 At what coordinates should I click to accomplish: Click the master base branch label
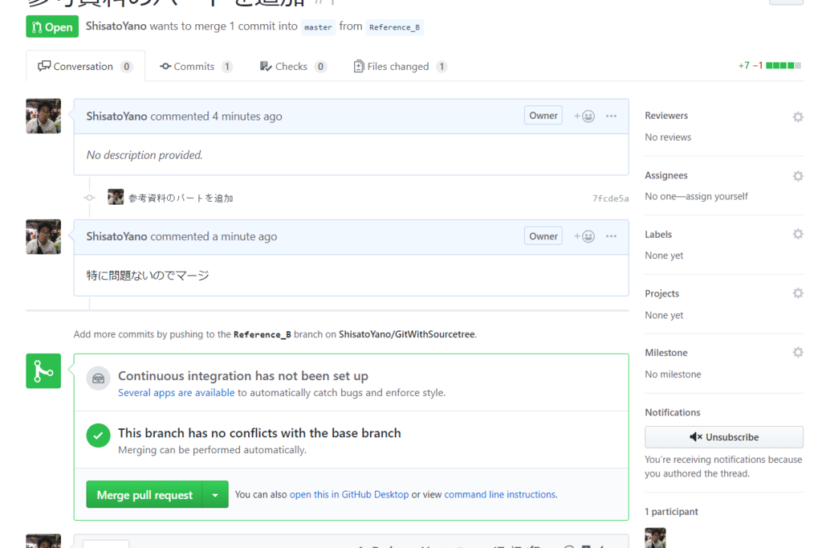point(318,27)
